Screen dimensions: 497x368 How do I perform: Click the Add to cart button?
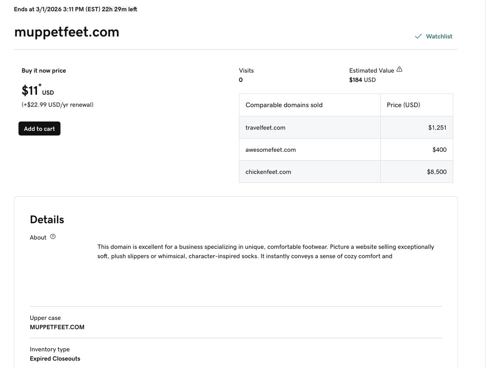pos(39,129)
